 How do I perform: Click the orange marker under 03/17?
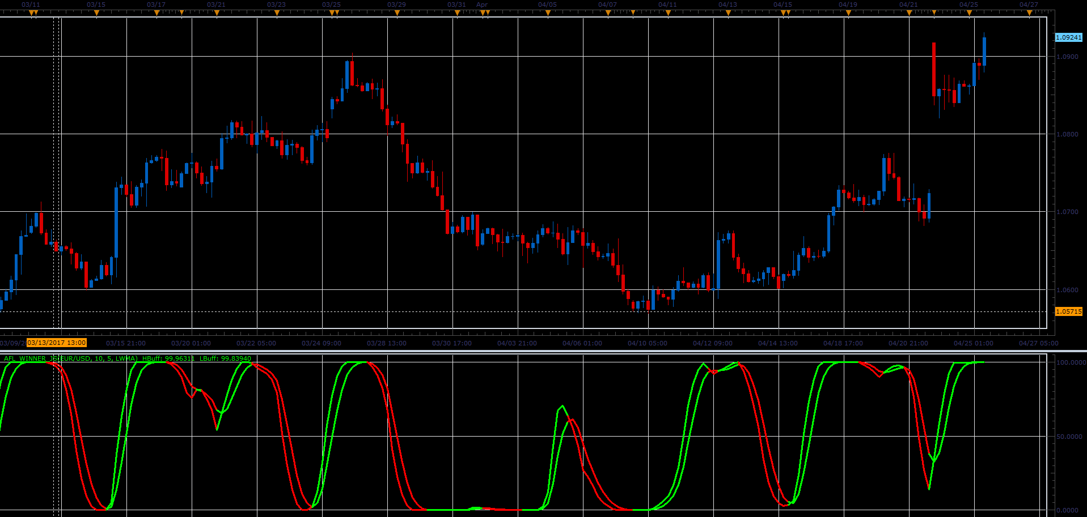(x=157, y=12)
